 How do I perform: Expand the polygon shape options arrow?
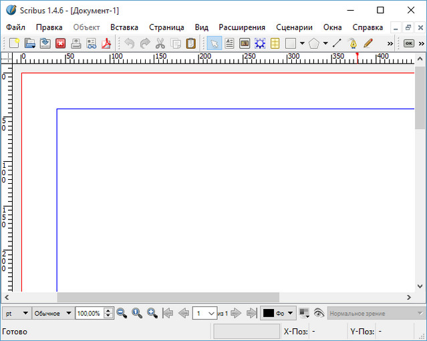click(x=325, y=43)
